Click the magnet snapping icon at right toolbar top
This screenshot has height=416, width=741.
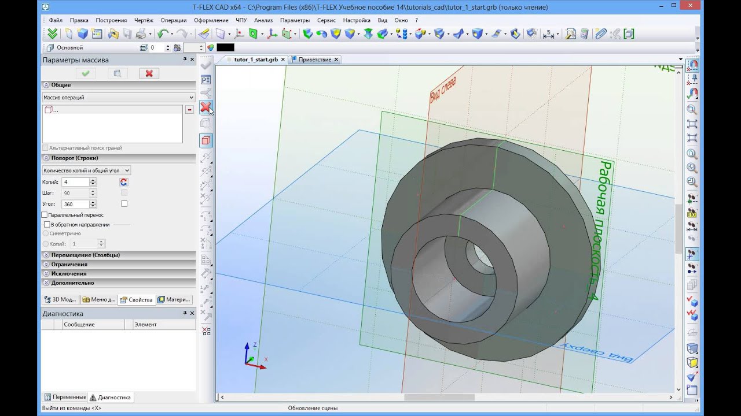click(692, 65)
